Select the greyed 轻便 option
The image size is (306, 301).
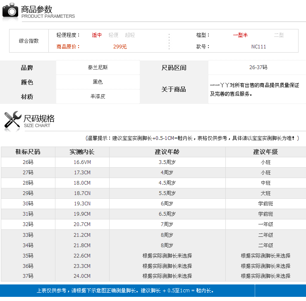coord(113,35)
